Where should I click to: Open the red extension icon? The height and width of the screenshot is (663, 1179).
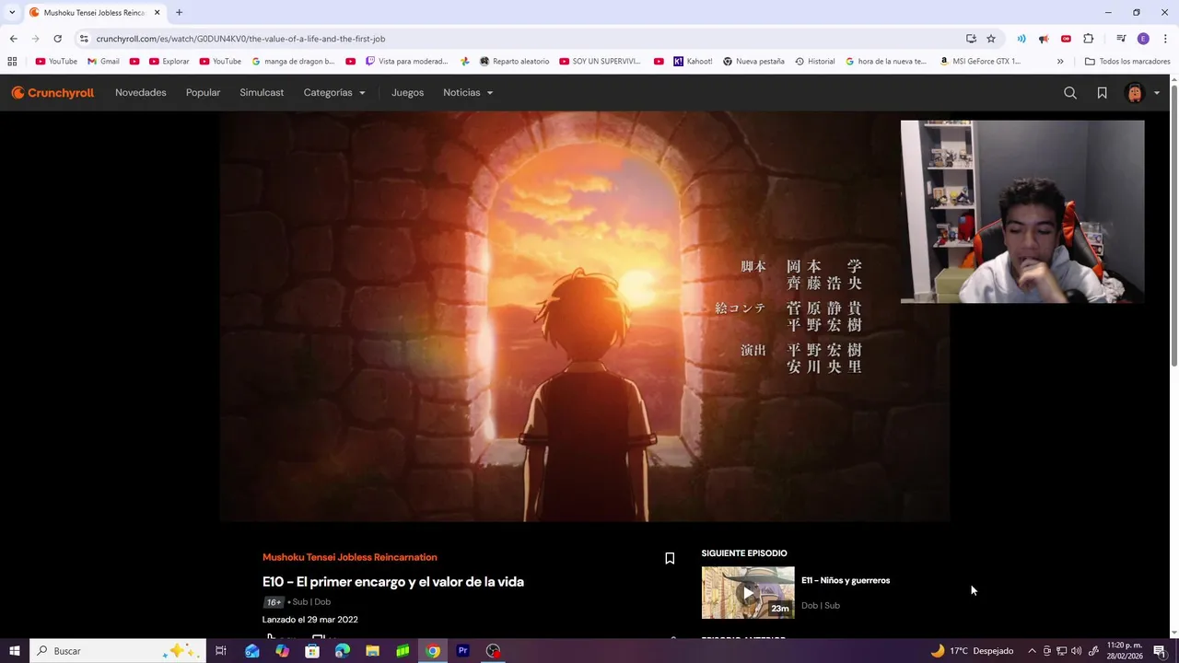[x=1066, y=39]
